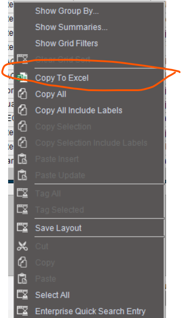Click the hourglass icon next to Save Layout

pos(22,228)
